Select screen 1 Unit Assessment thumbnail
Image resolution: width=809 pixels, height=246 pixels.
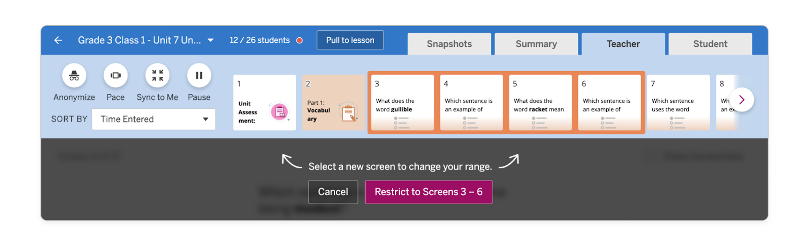point(264,102)
